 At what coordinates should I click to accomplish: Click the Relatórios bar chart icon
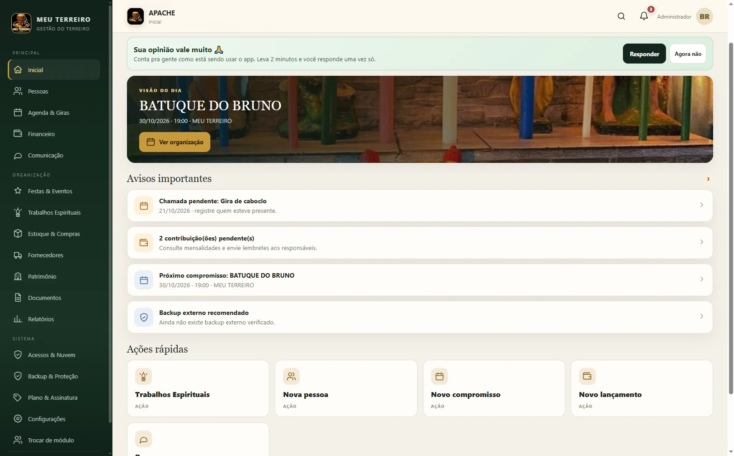point(18,319)
